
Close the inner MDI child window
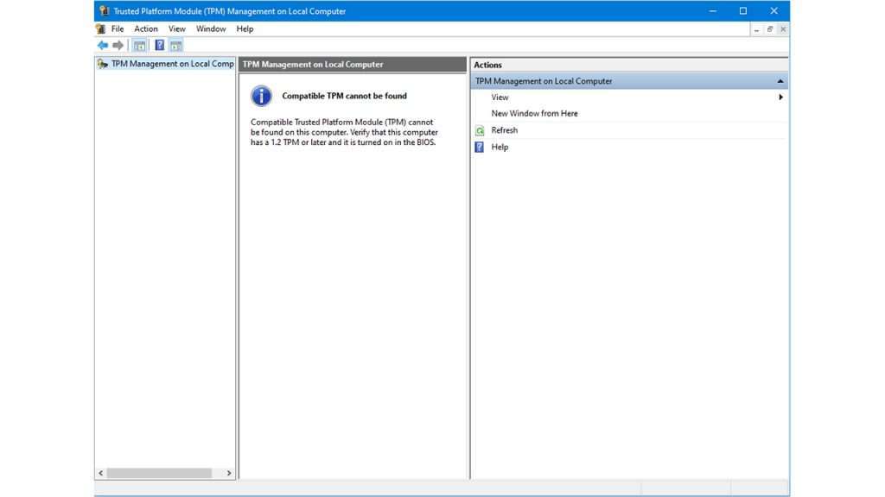pyautogui.click(x=783, y=29)
